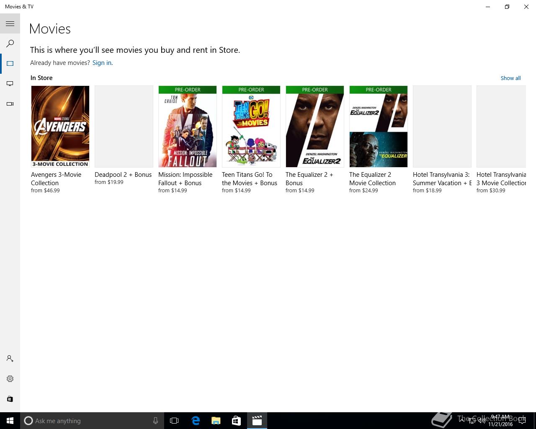Click the 'from $24.99' price text
536x429 pixels.
pyautogui.click(x=363, y=191)
